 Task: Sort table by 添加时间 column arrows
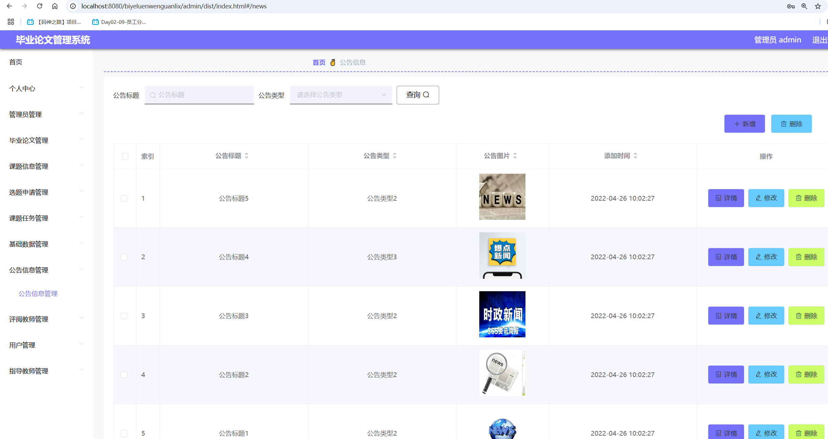pyautogui.click(x=635, y=156)
